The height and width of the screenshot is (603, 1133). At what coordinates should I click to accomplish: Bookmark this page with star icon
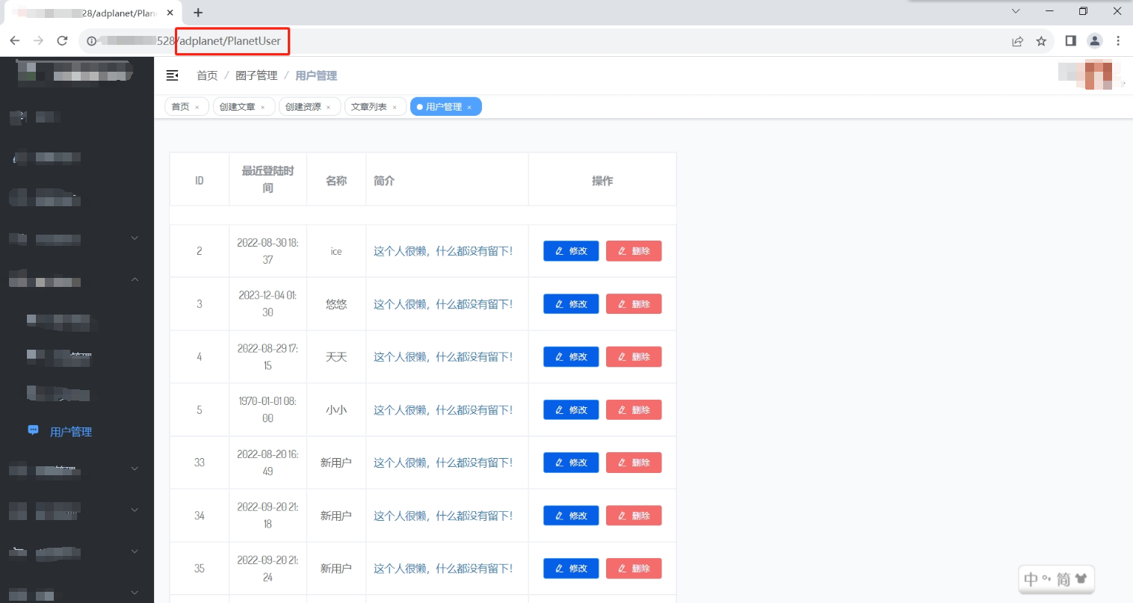[1041, 41]
